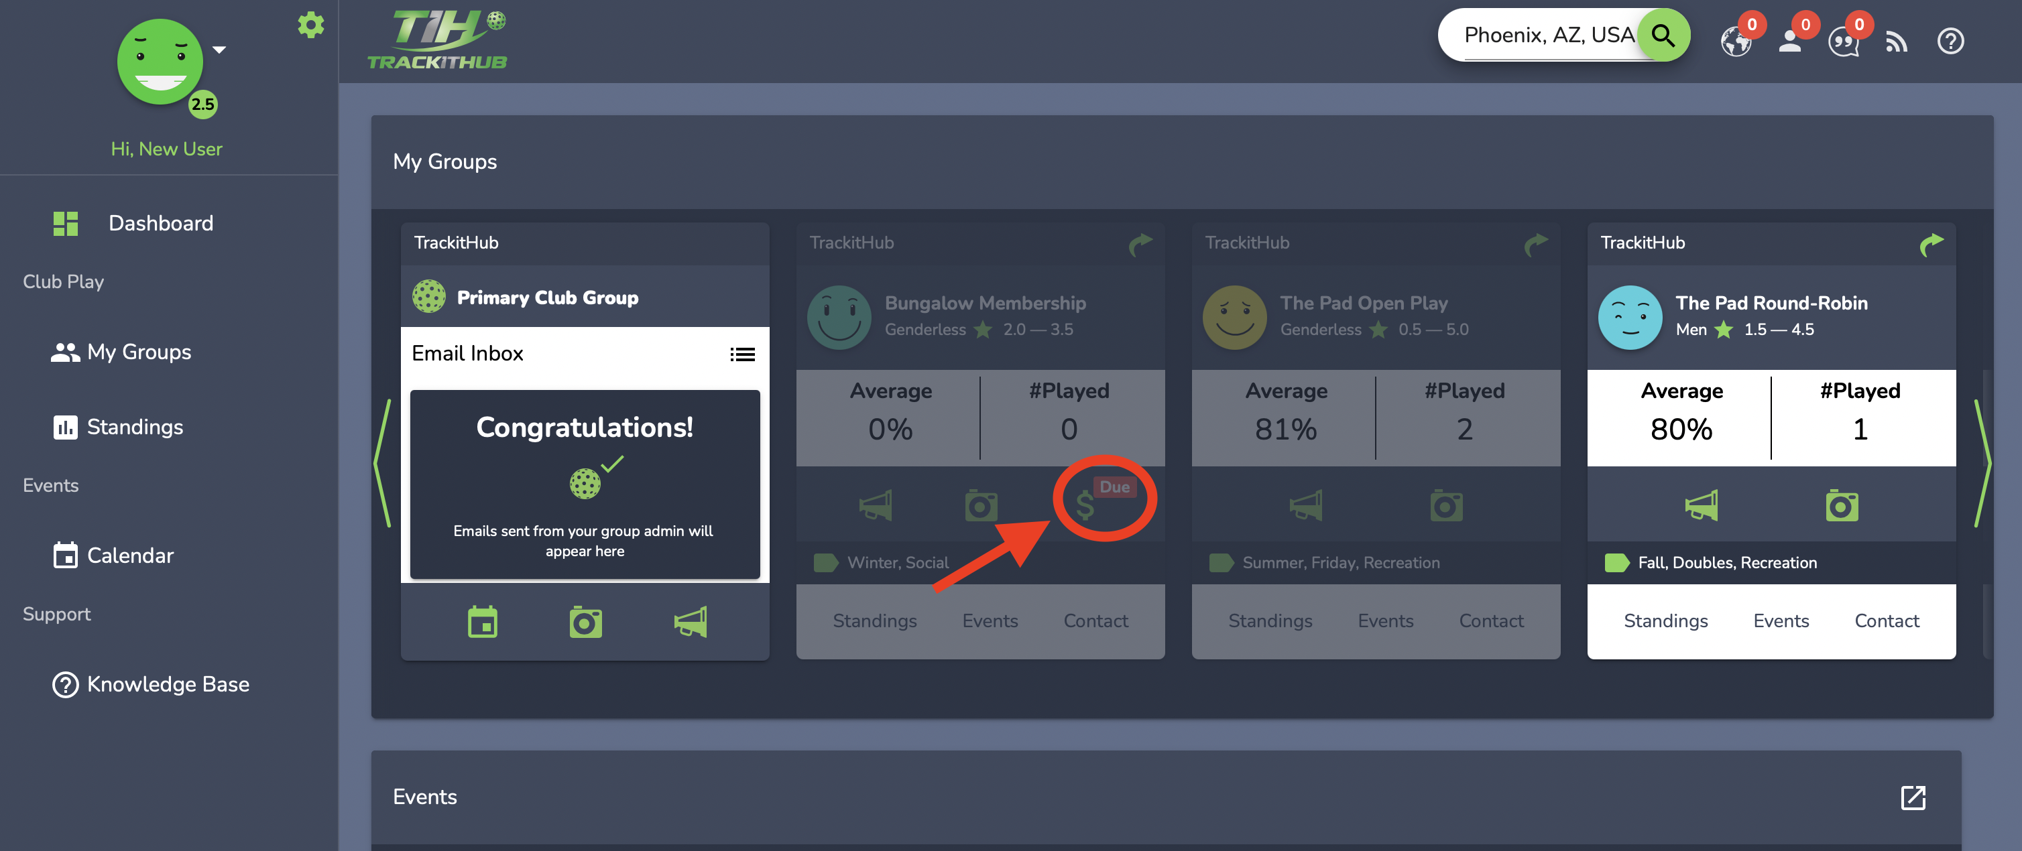Open the globe notifications icon
Screen dimensions: 2022x851
pyautogui.click(x=1736, y=41)
